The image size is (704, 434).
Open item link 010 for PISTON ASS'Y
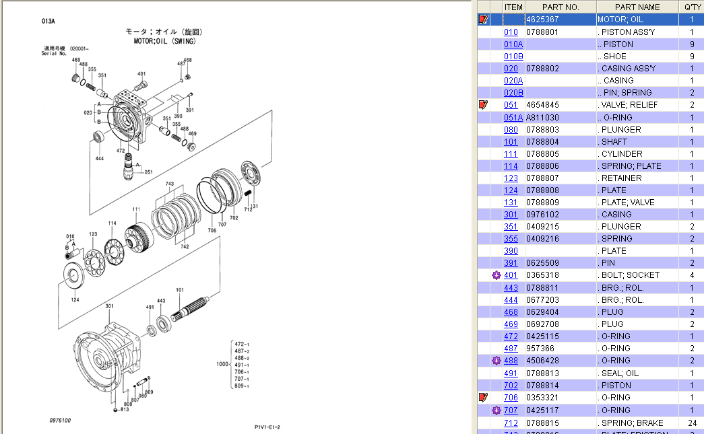click(x=511, y=32)
